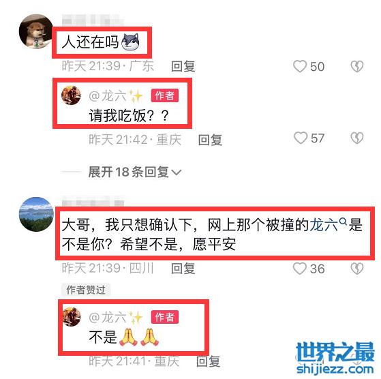The image size is (381, 379).
Task: Open 龙六 author avatar in first reply
Action: point(71,95)
